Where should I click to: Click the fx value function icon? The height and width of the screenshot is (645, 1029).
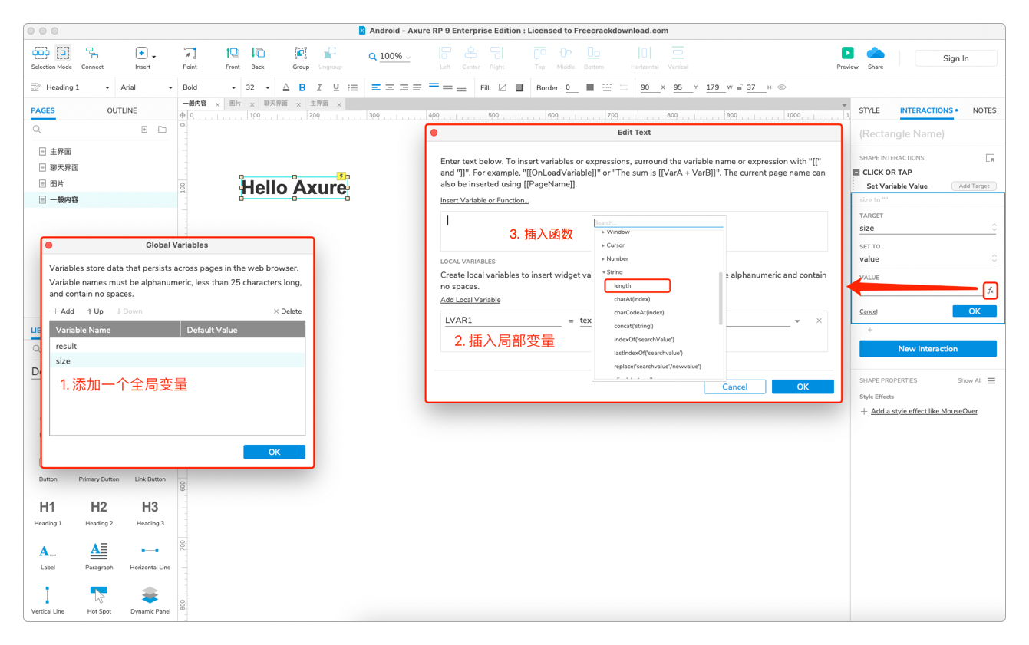[x=990, y=290]
